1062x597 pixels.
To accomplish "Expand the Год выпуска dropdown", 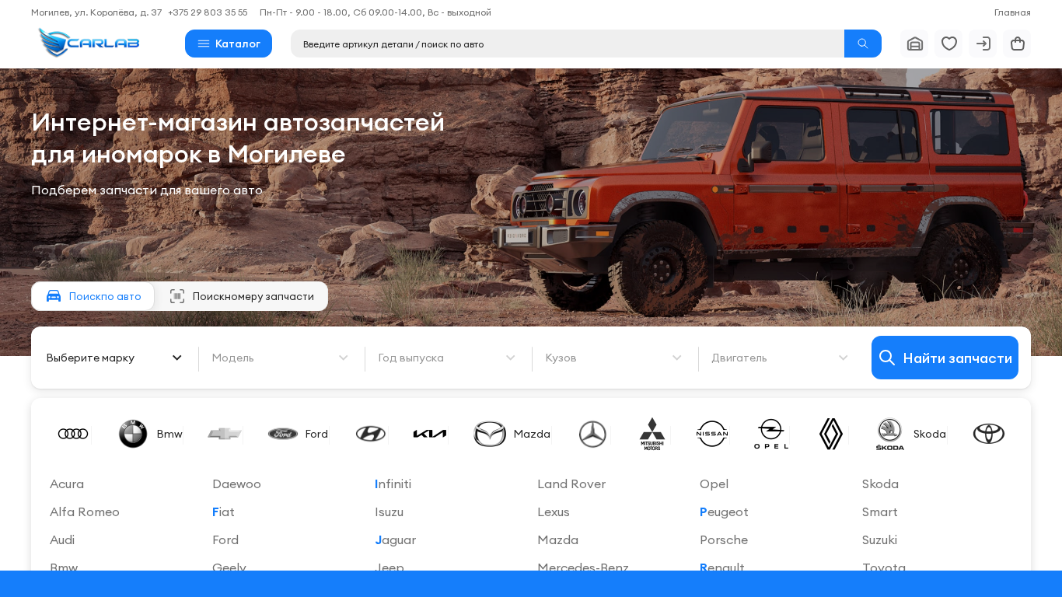I will click(447, 358).
